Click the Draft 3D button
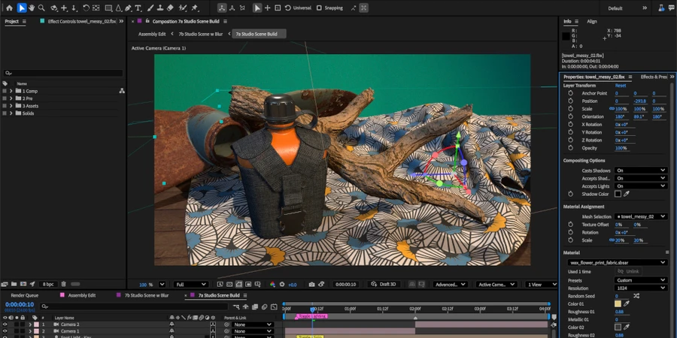 tap(384, 285)
